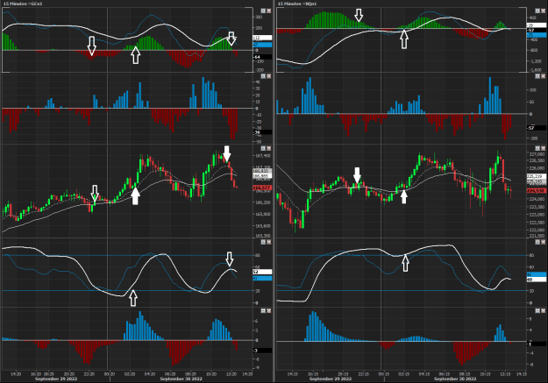Maximize the NQn1 candlestick price pane
The image size is (548, 383).
pyautogui.click(x=537, y=148)
